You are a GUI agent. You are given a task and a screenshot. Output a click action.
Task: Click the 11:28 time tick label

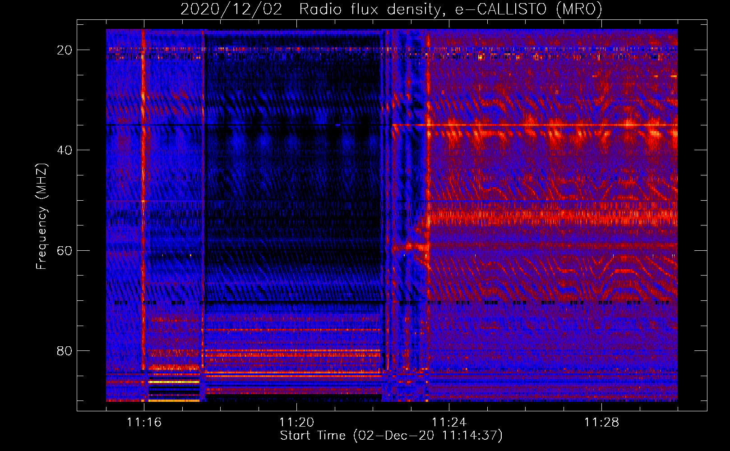click(x=601, y=423)
